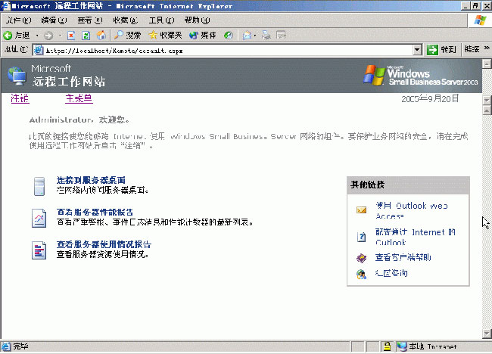Click the page icon in the address bar
Screen dimensions: 492x354
(x=39, y=50)
